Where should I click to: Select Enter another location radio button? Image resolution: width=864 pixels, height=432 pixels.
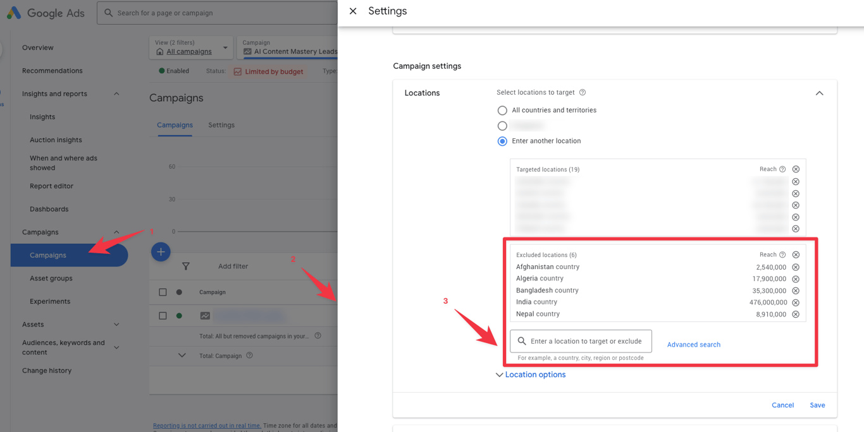click(x=502, y=141)
